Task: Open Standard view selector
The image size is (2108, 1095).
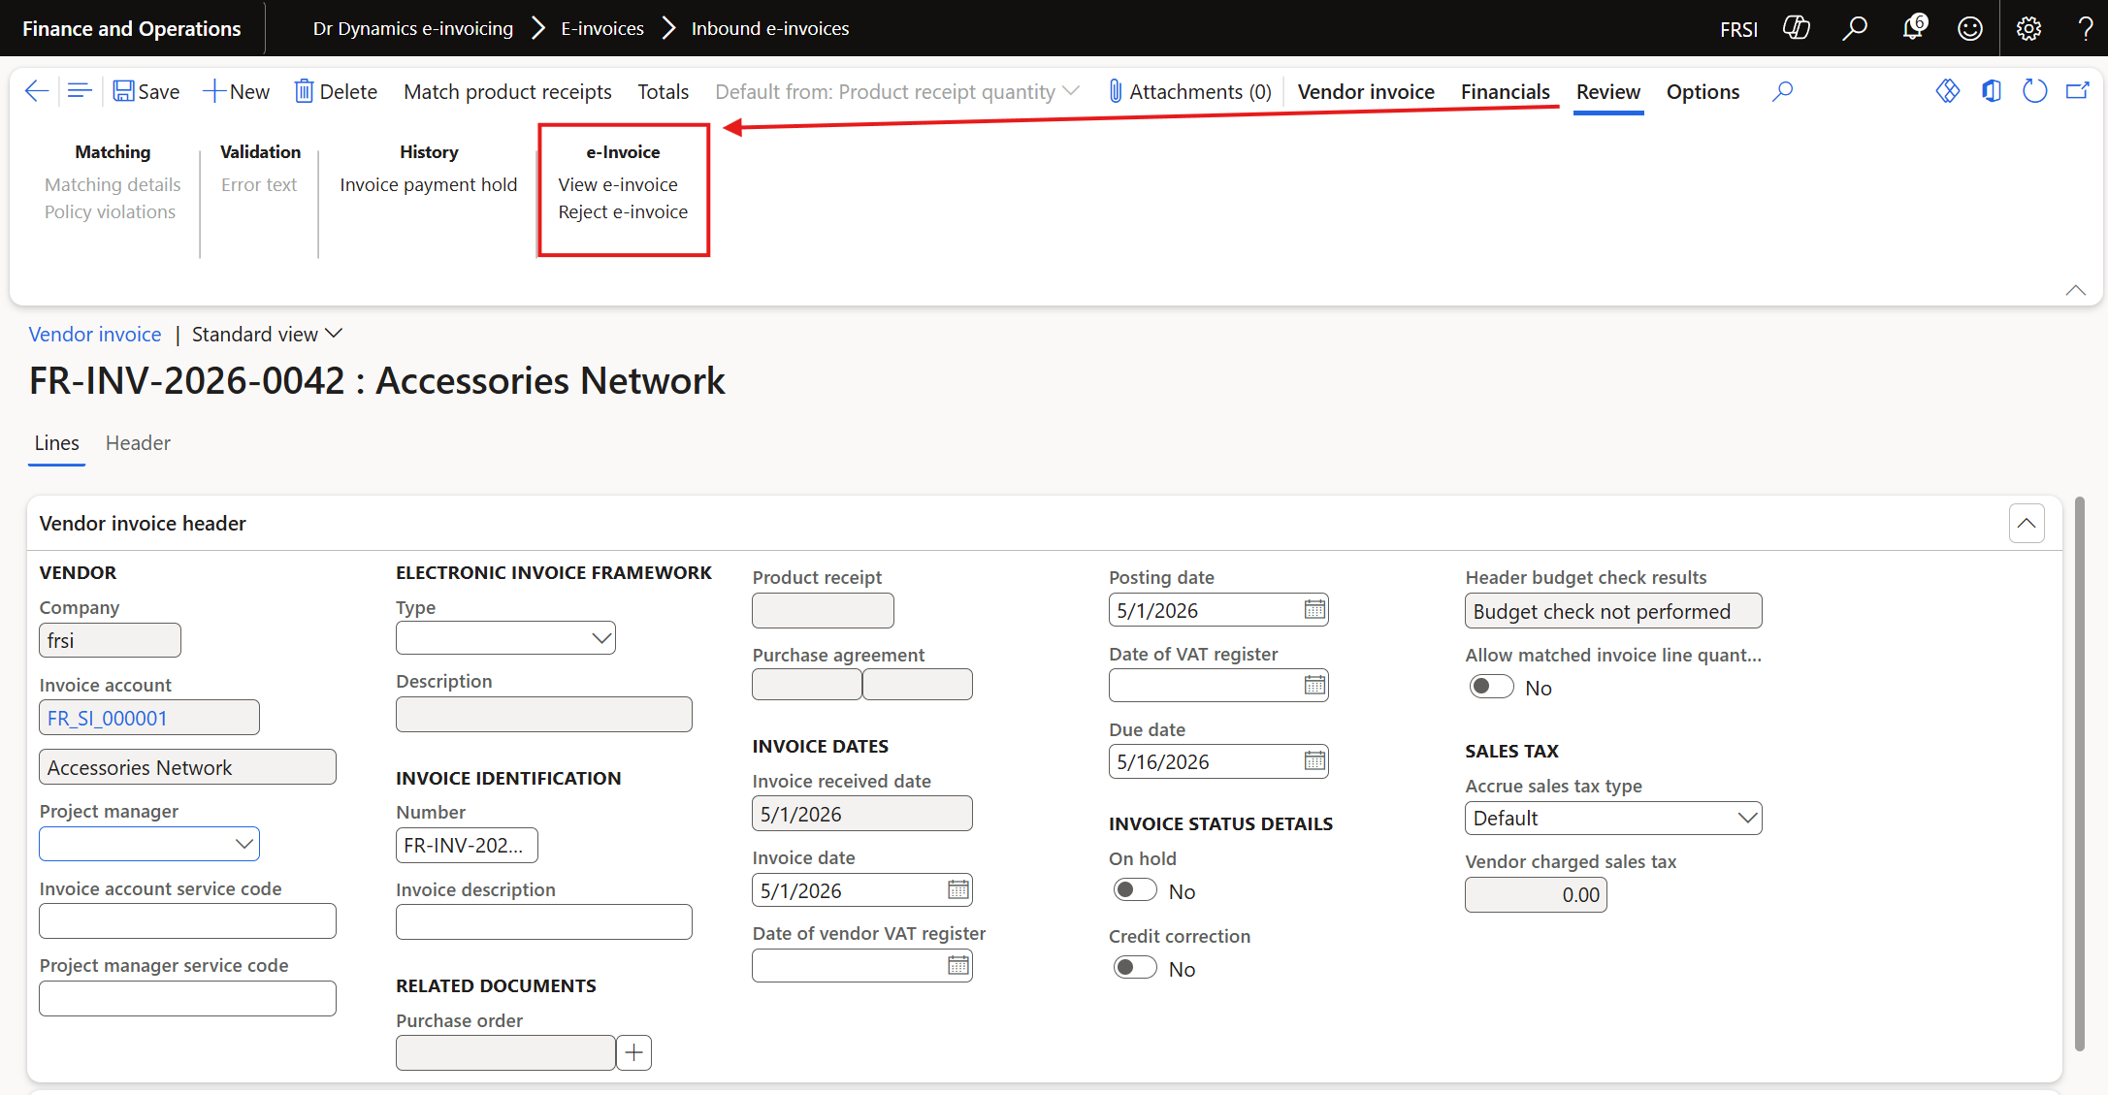Action: coord(267,334)
